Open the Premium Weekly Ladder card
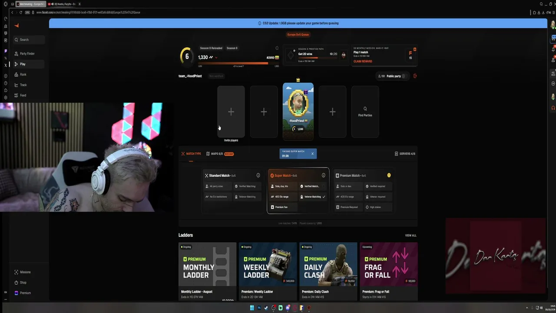The height and width of the screenshot is (313, 556). click(x=268, y=271)
